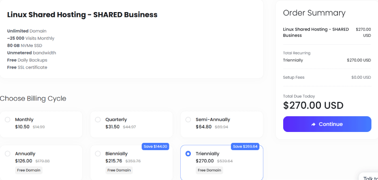
Task: Click the $64.80 Semi-Annually price
Action: click(203, 127)
